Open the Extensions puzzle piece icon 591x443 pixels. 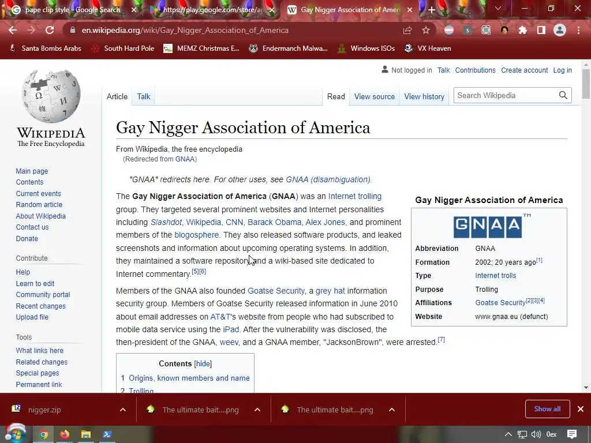coord(523,30)
